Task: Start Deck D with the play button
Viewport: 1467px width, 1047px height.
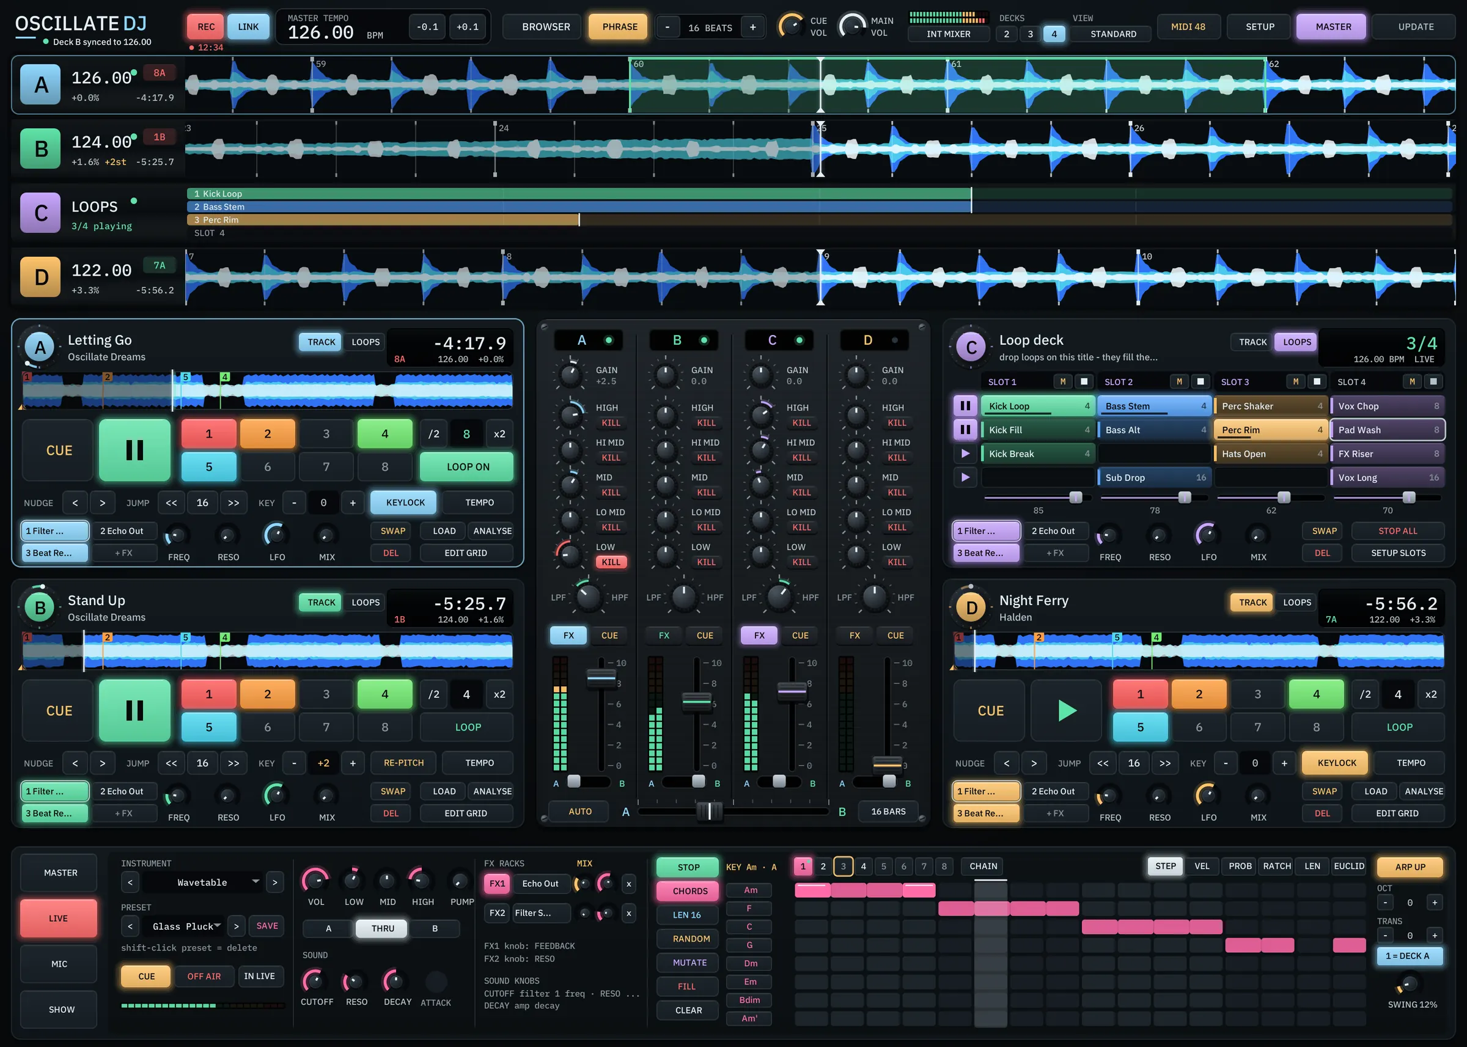Action: [1066, 710]
